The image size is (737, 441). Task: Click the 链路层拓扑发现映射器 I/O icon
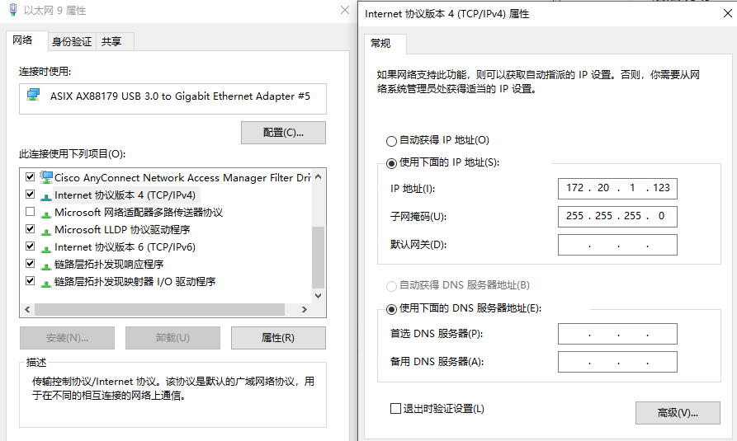click(46, 284)
